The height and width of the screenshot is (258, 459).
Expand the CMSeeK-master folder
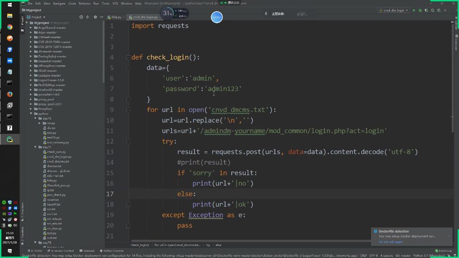(31, 37)
